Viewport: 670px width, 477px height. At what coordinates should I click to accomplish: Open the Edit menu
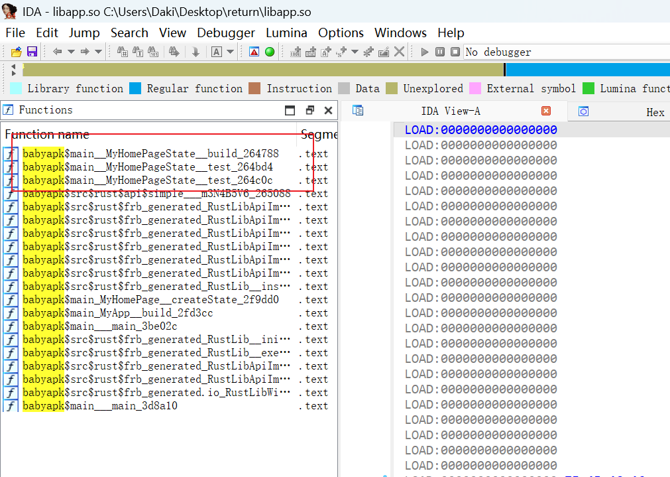(47, 33)
